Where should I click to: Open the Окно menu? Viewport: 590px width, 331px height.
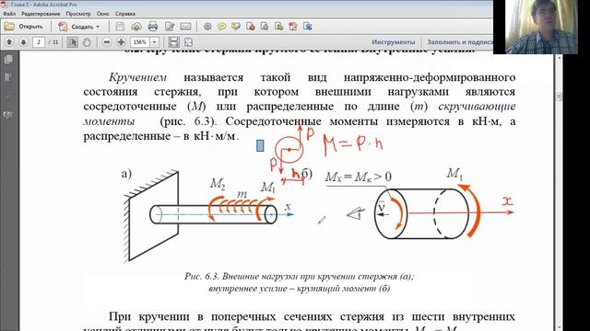(102, 14)
